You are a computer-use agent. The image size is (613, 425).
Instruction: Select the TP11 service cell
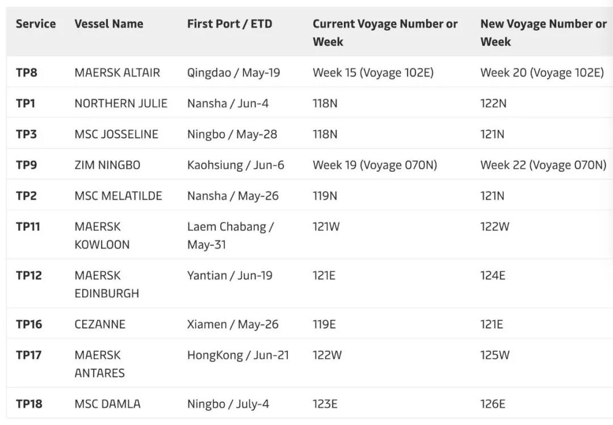29,226
